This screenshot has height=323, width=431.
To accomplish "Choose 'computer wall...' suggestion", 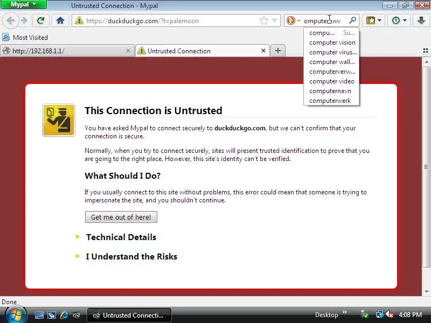I will click(x=331, y=62).
